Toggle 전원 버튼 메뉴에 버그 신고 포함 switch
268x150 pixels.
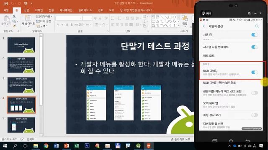tap(255, 93)
